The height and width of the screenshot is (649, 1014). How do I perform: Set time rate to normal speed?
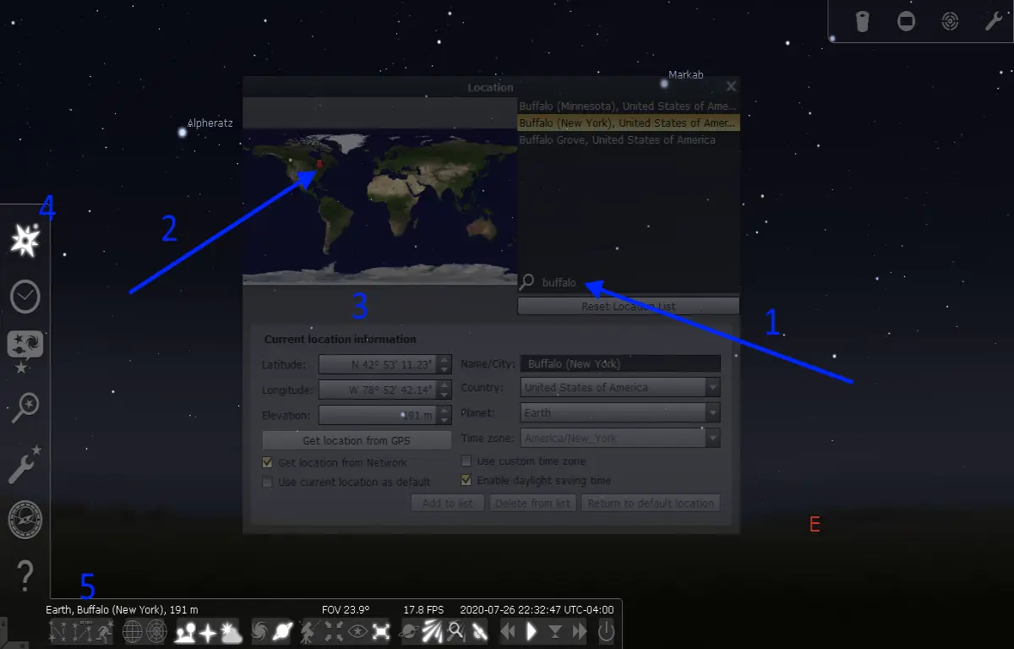pos(532,630)
